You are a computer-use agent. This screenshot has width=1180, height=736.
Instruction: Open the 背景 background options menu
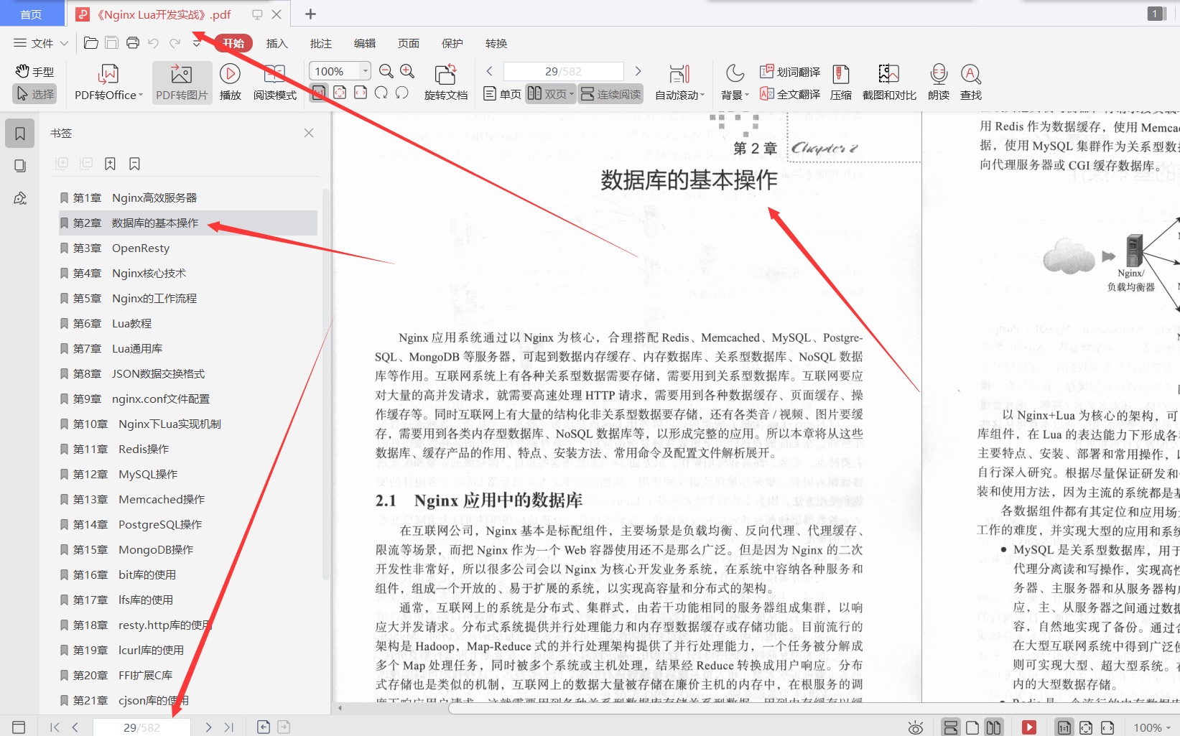click(734, 81)
